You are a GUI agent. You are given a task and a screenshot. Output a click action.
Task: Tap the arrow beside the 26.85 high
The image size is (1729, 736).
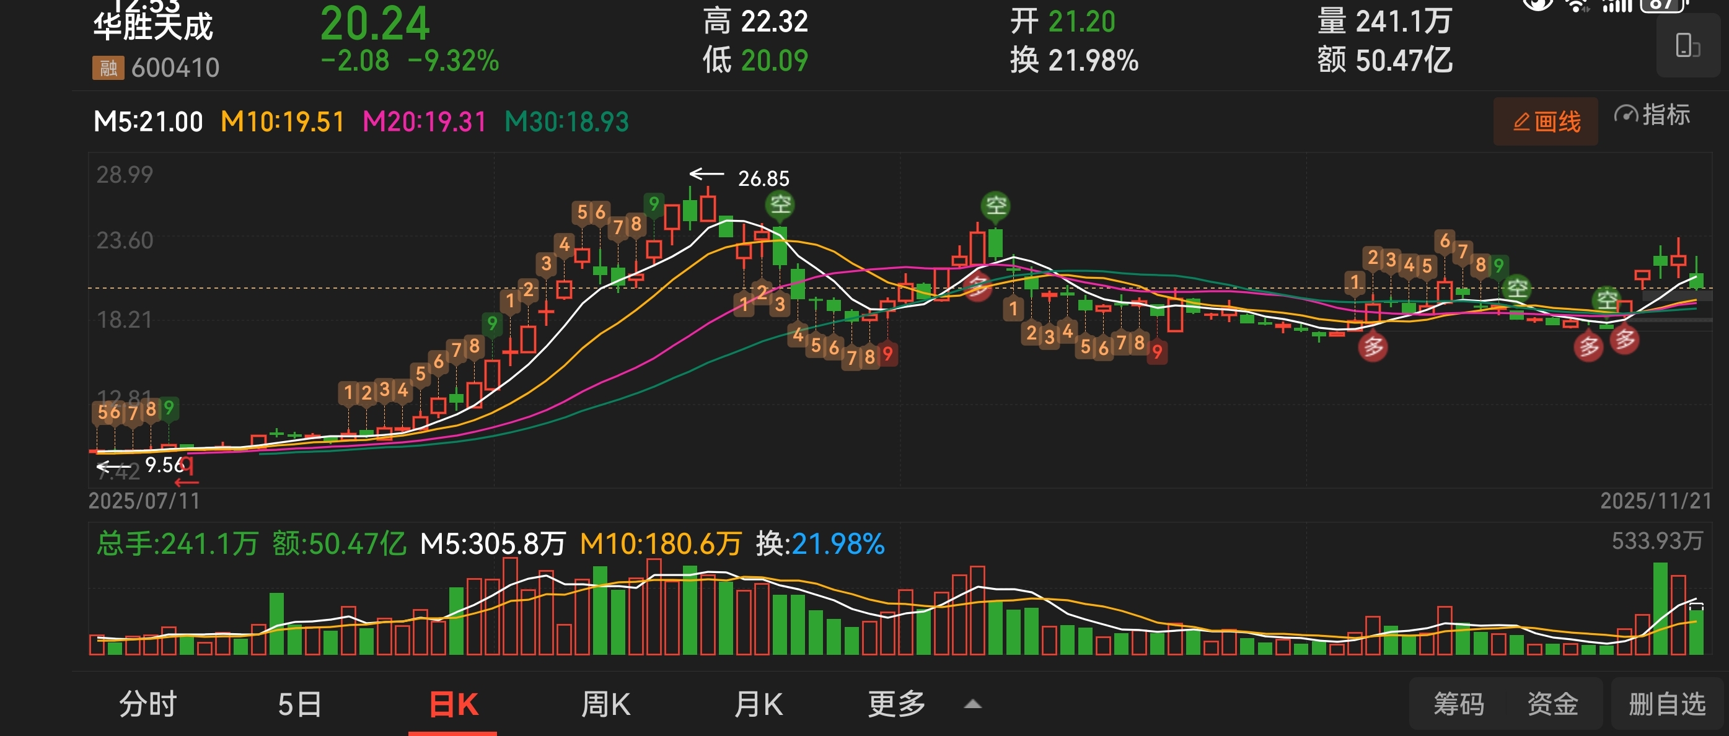[706, 175]
